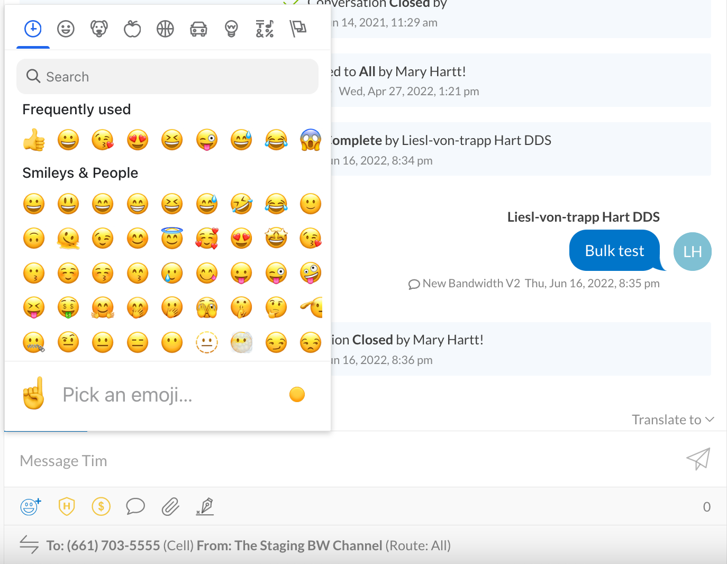Click the 'New Bandwidth V2' message timestamp line
Viewport: 727px width, 564px height.
pos(534,284)
